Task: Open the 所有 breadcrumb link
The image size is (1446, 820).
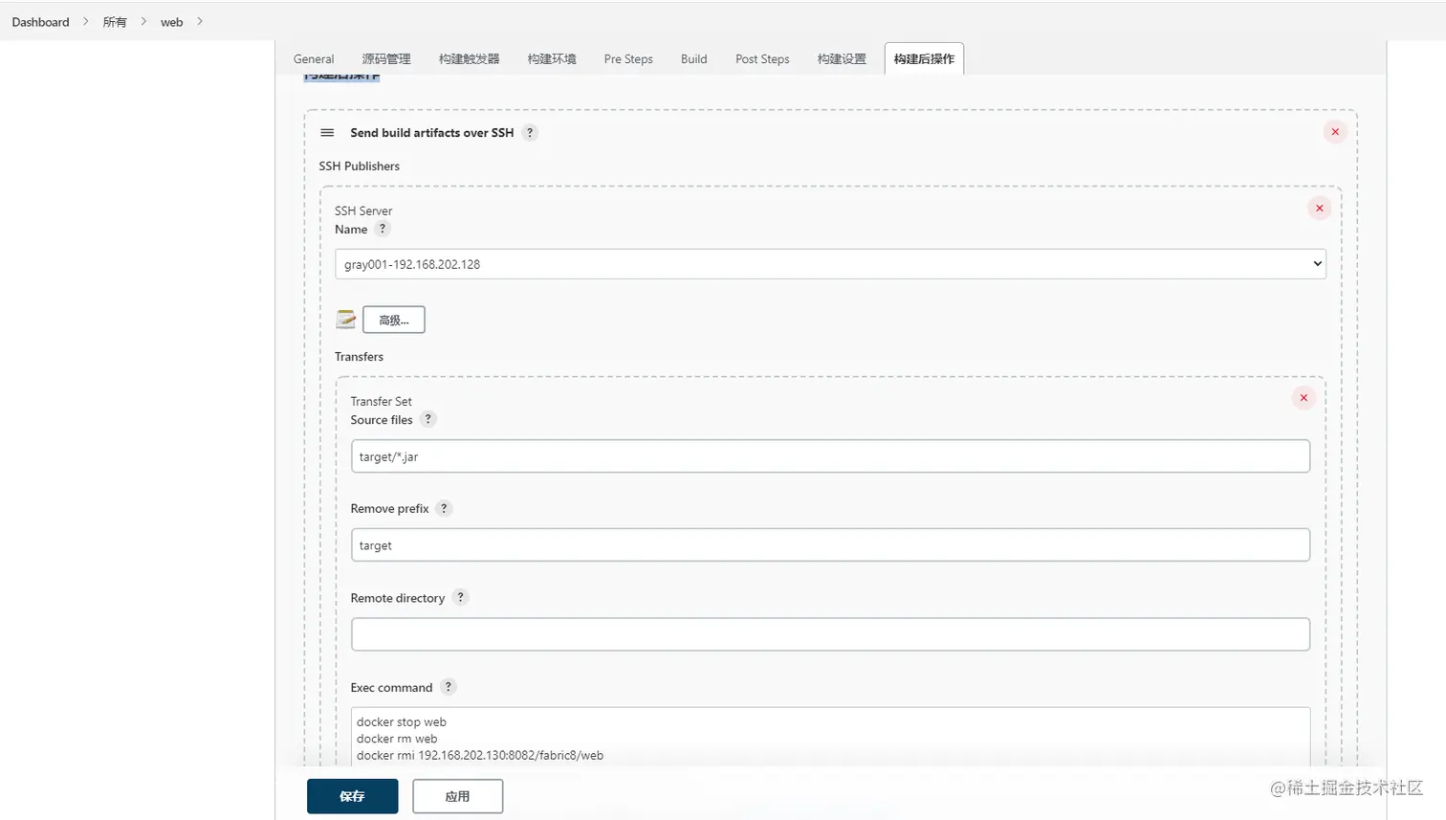Action: point(115,22)
